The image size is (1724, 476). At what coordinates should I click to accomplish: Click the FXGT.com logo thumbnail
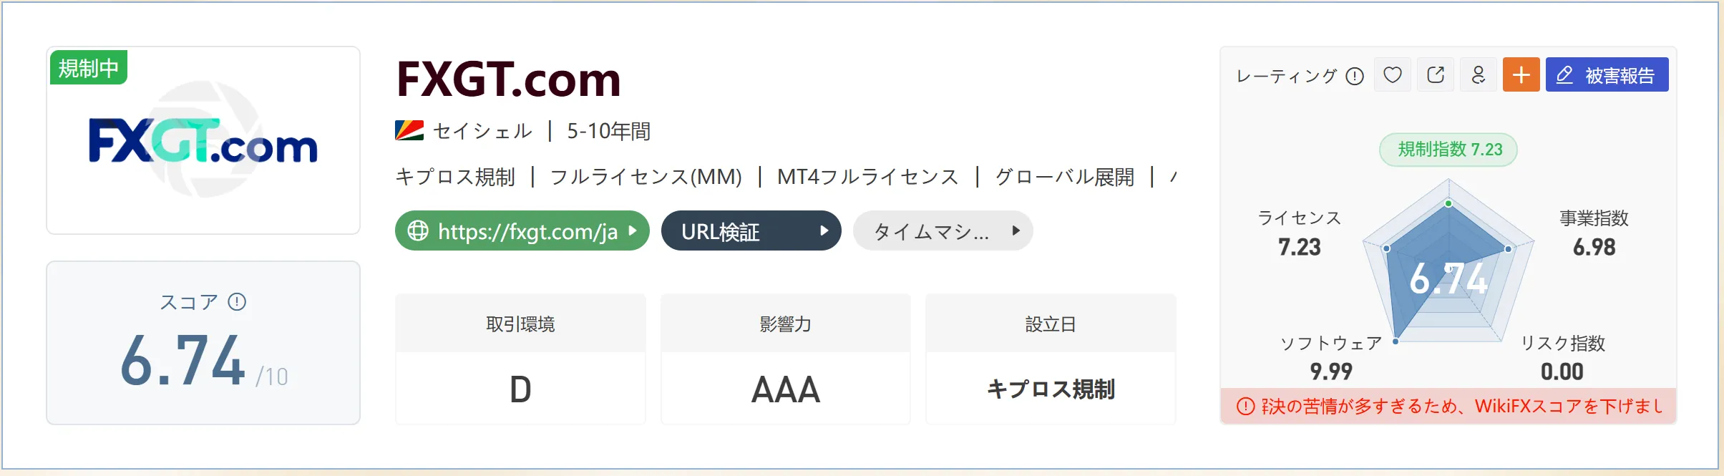tap(203, 140)
